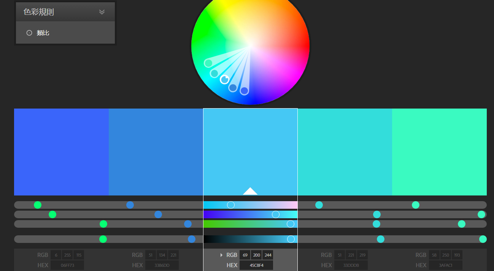Click the medium blue handle on the color wheel

click(x=233, y=88)
